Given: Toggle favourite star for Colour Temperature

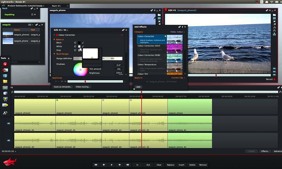Looking at the screenshot, I should [166, 64].
